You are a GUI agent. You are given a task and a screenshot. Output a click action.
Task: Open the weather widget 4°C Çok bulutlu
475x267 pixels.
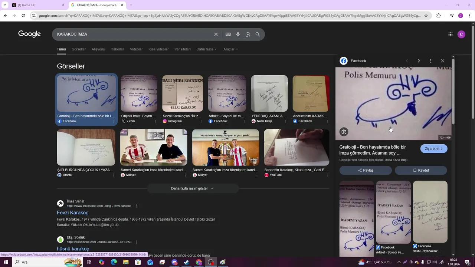tap(375, 262)
